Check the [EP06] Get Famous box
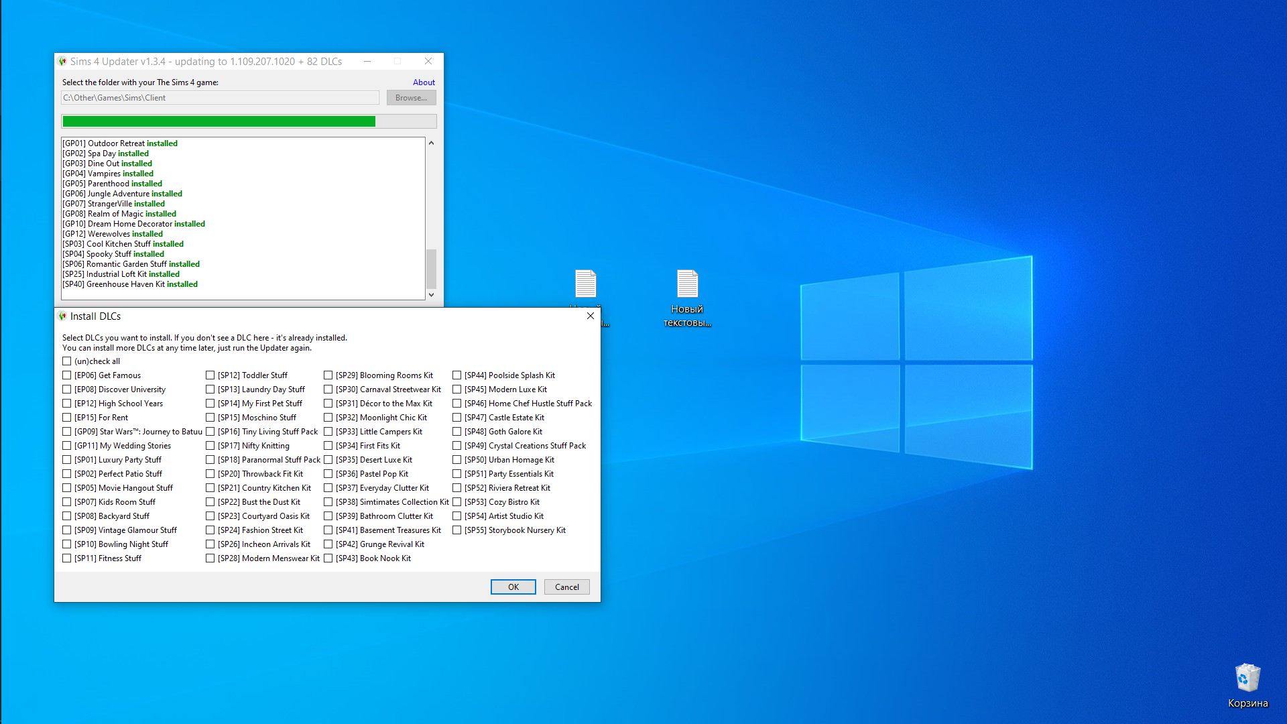Image resolution: width=1287 pixels, height=724 pixels. pyautogui.click(x=67, y=375)
